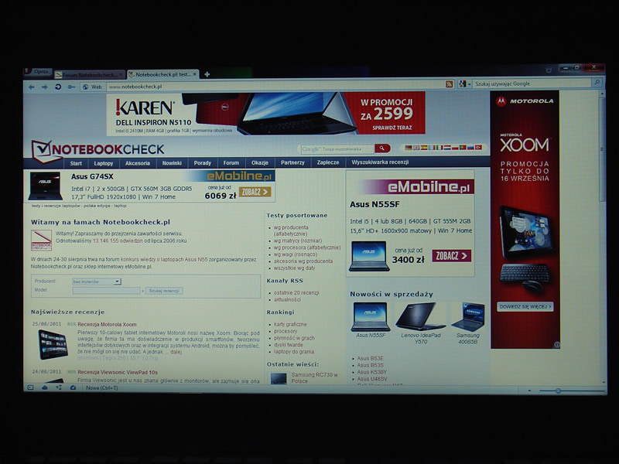Click the Motorola Xoom review thumbnail

(x=53, y=344)
